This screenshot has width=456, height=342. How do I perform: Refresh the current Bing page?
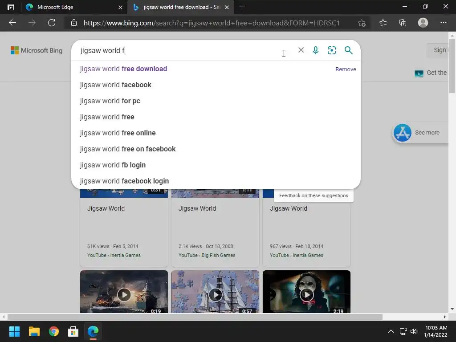[x=52, y=23]
